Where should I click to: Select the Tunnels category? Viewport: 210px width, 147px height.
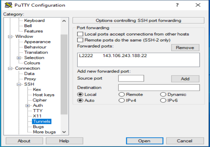coord(42,121)
